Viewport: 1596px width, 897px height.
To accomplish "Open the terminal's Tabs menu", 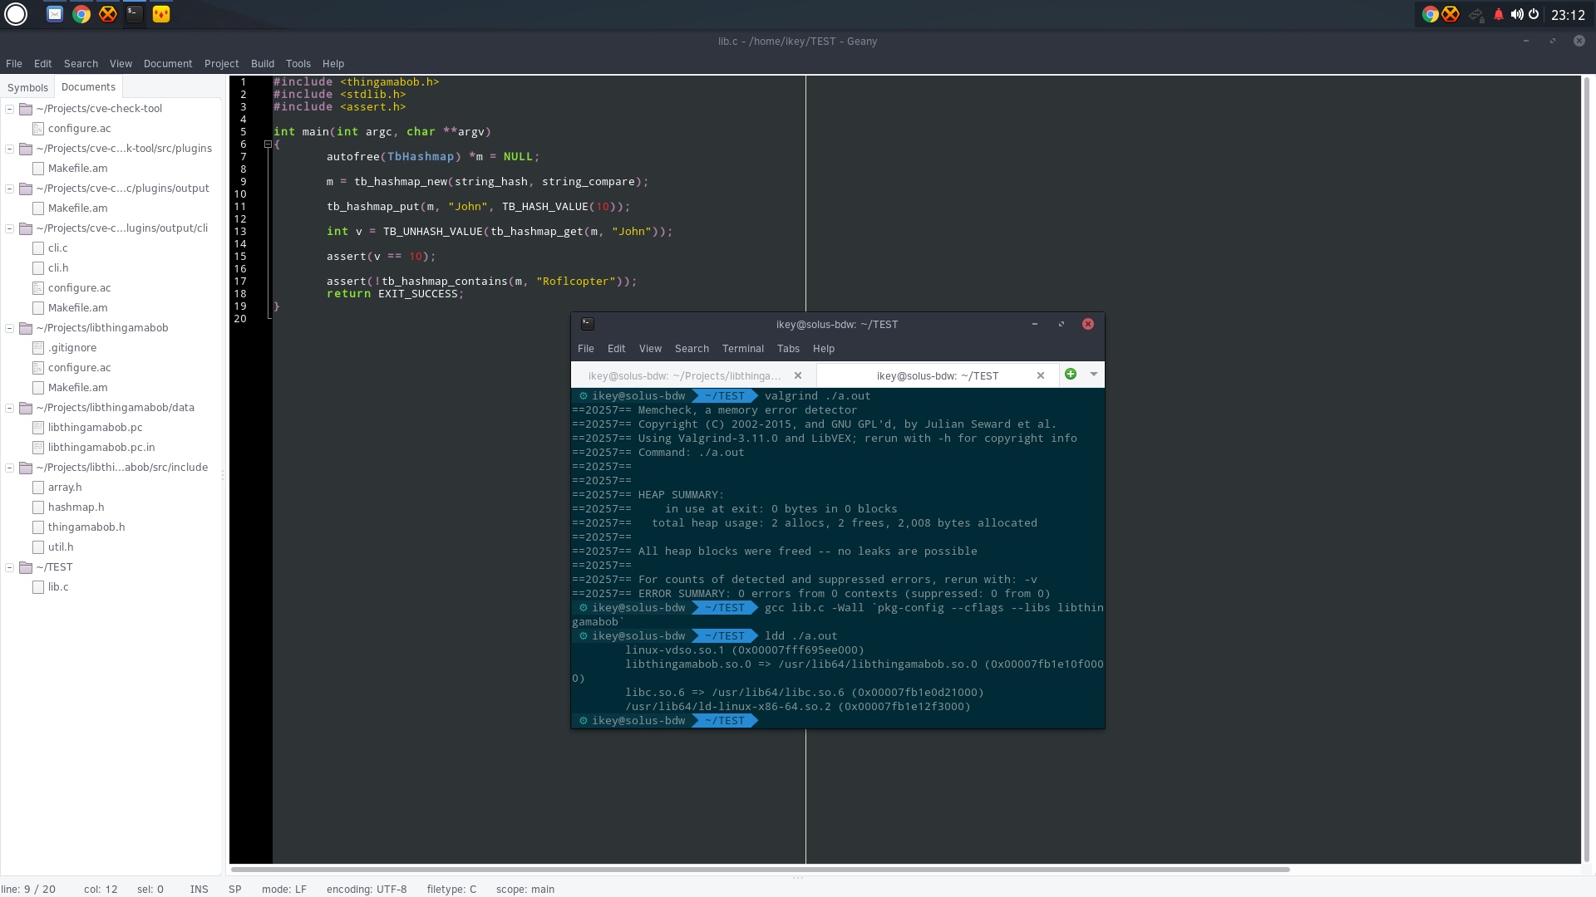I will pyautogui.click(x=788, y=349).
